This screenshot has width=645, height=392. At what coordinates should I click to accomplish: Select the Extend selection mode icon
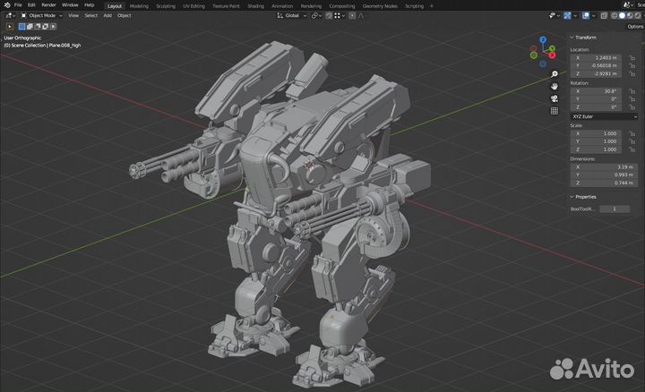[x=30, y=26]
